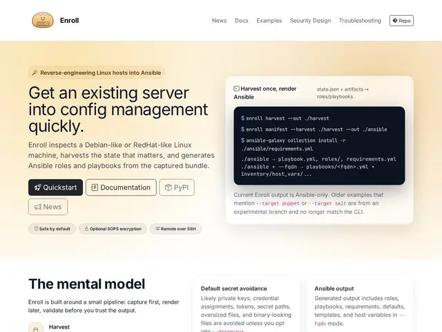Click the megaphone icon on News button

(37, 207)
